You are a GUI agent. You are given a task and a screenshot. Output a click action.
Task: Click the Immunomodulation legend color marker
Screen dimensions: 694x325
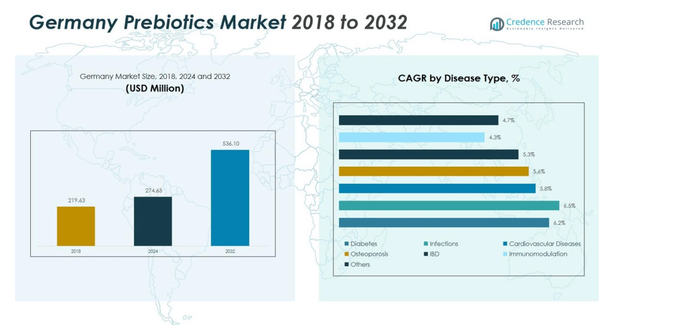[x=505, y=254]
